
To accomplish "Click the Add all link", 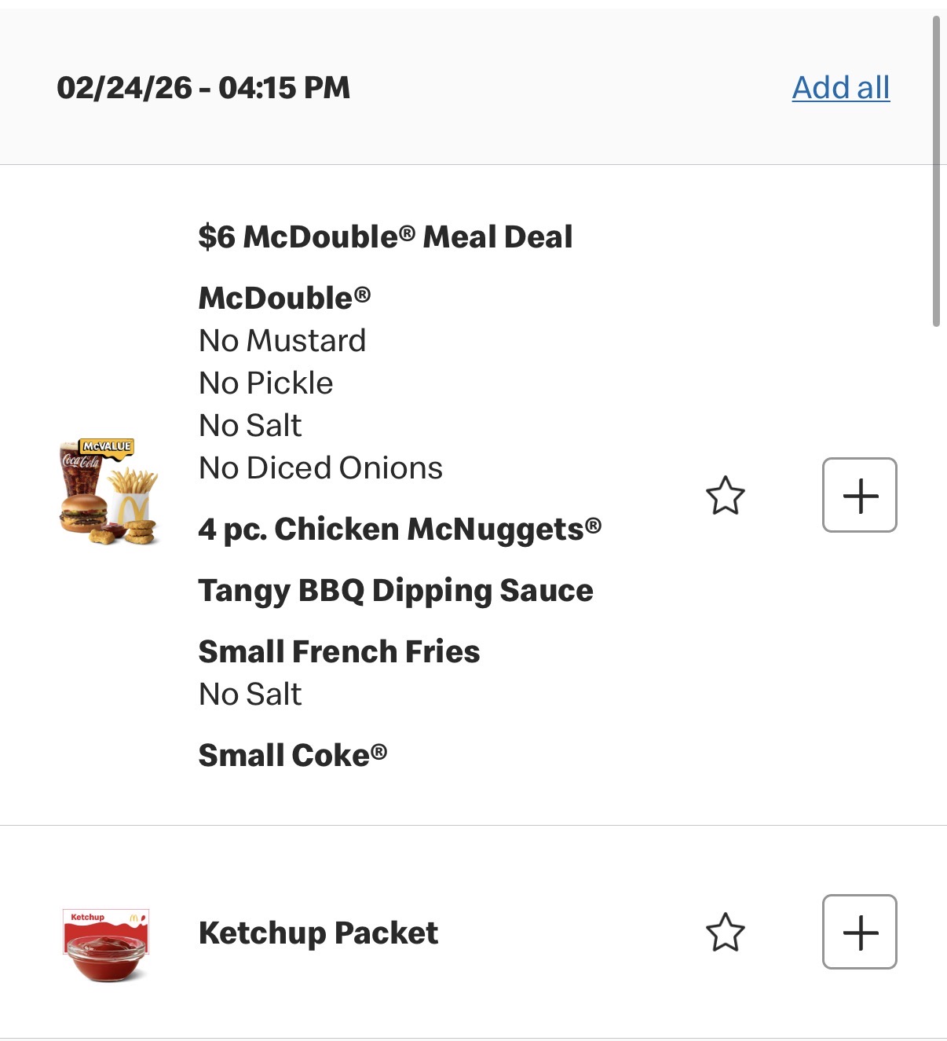I will click(840, 87).
